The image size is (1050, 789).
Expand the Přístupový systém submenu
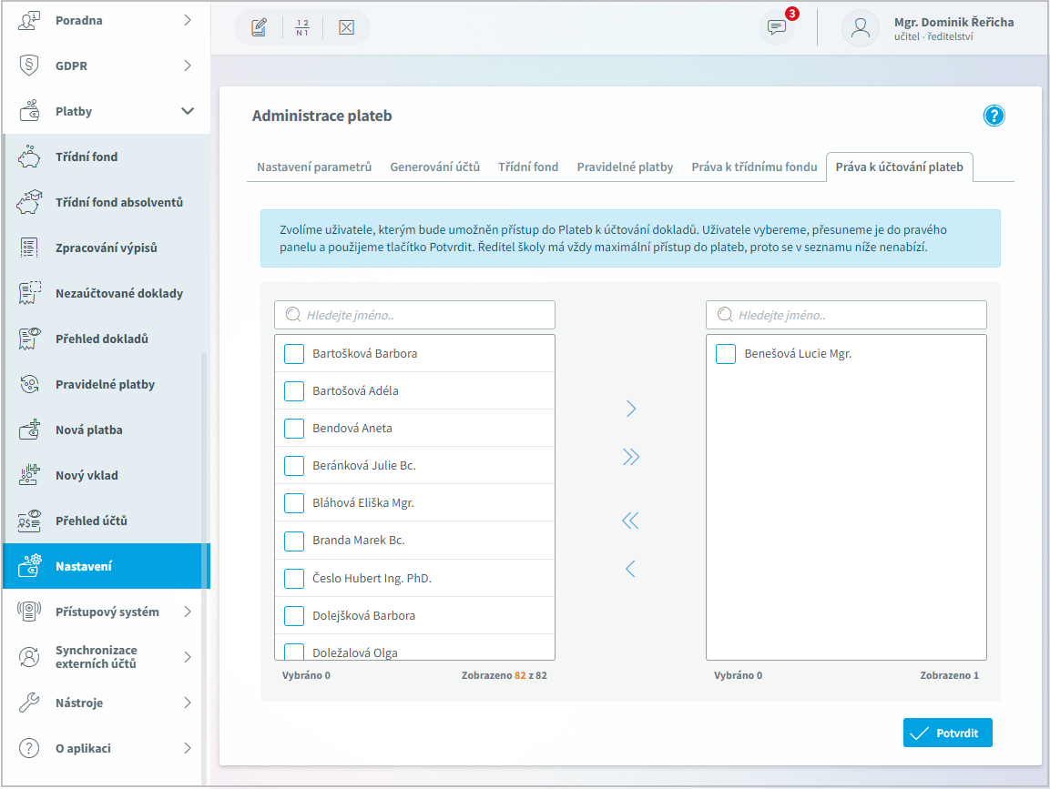(x=188, y=612)
